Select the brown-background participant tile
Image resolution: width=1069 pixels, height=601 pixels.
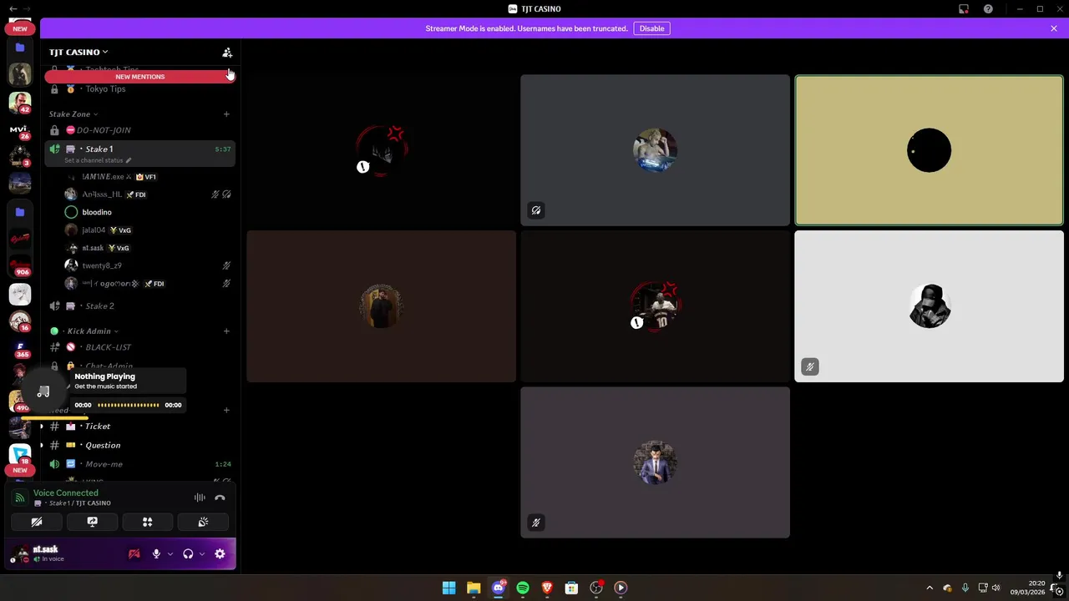click(381, 306)
